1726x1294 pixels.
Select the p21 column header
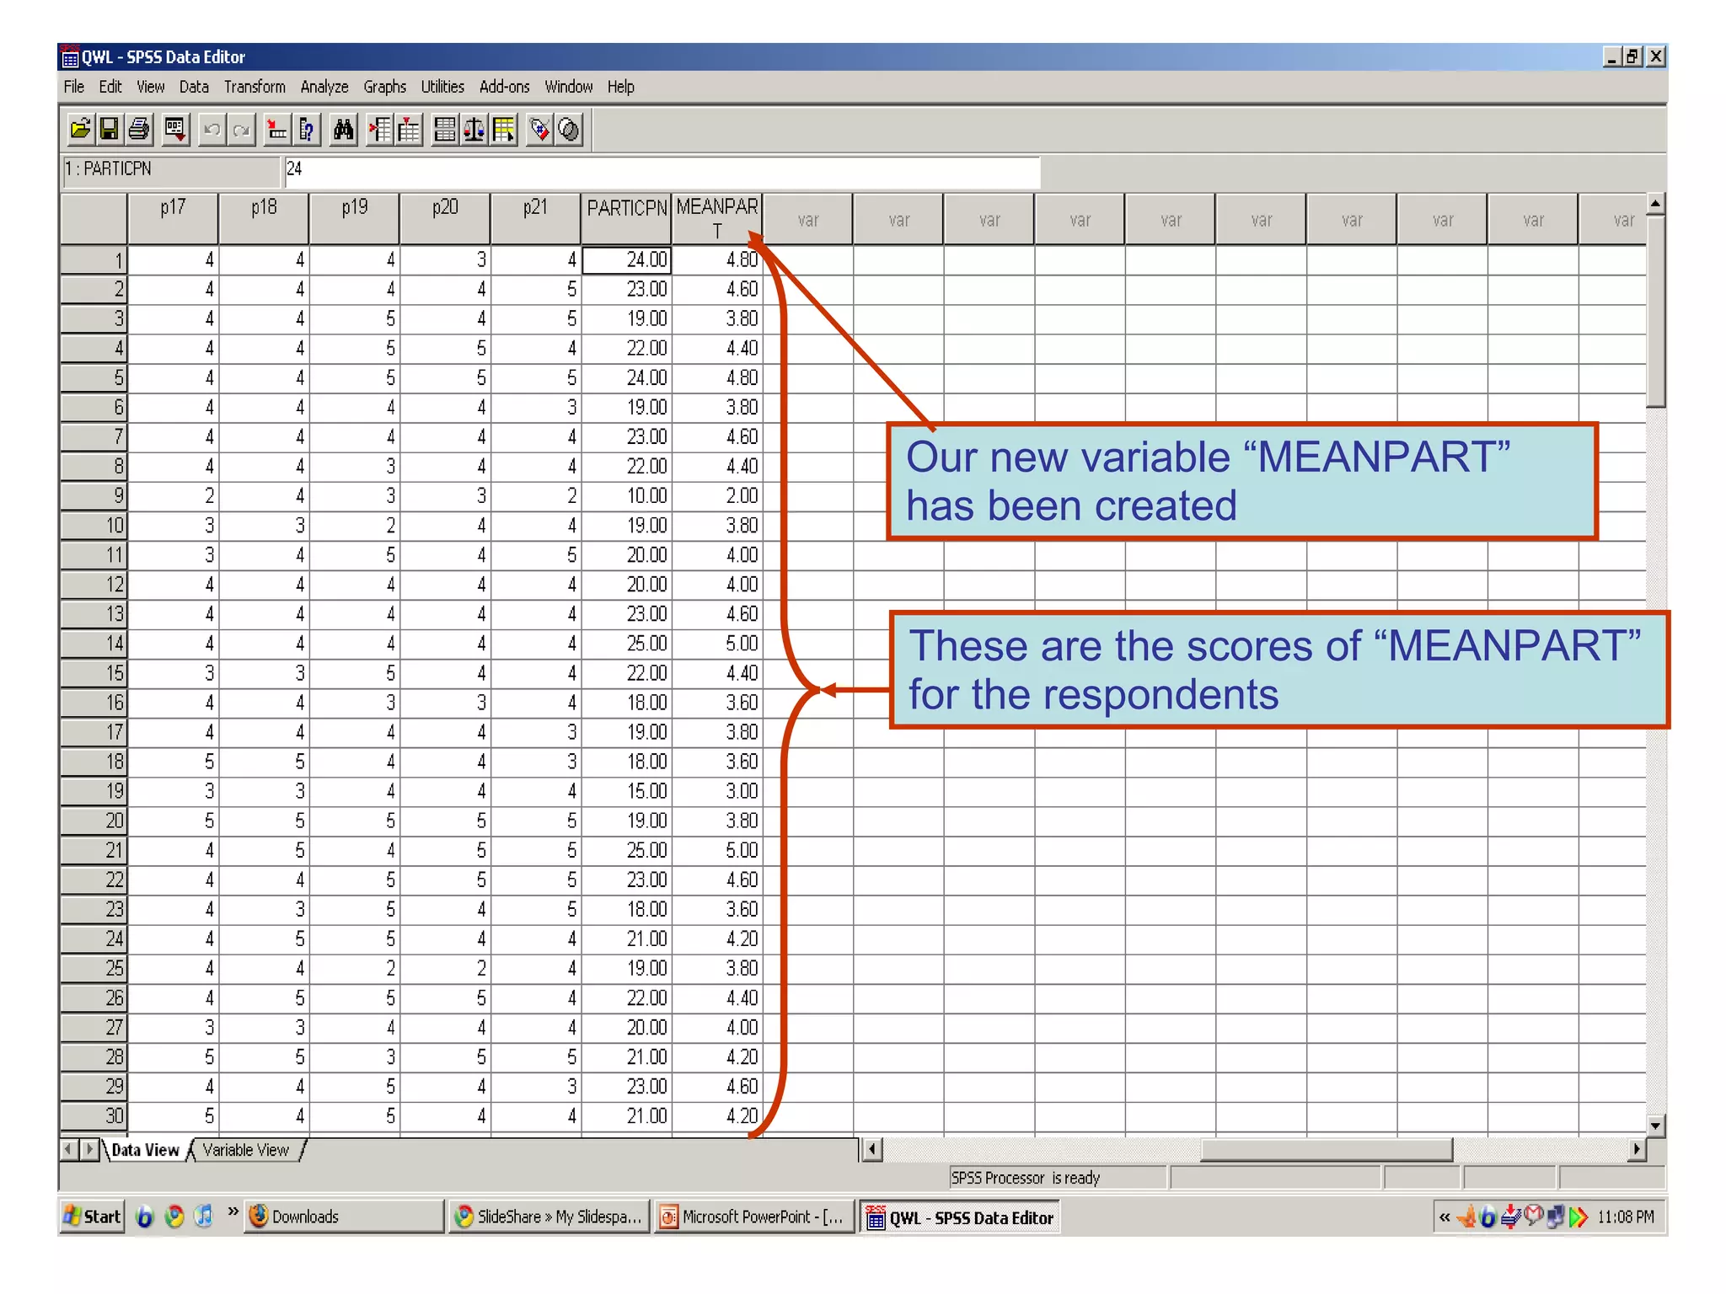click(535, 219)
